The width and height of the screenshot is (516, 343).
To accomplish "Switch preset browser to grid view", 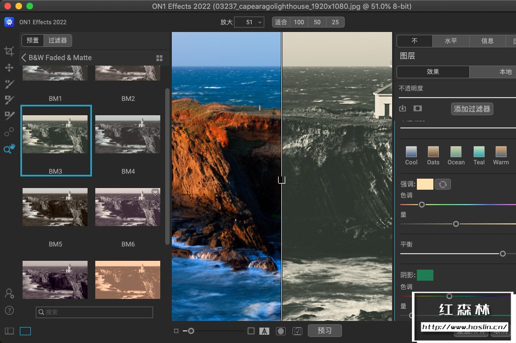I will click(x=159, y=58).
